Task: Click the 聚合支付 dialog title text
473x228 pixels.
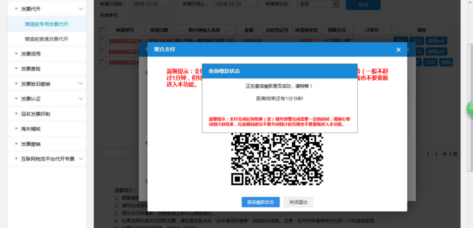Action: tap(164, 50)
